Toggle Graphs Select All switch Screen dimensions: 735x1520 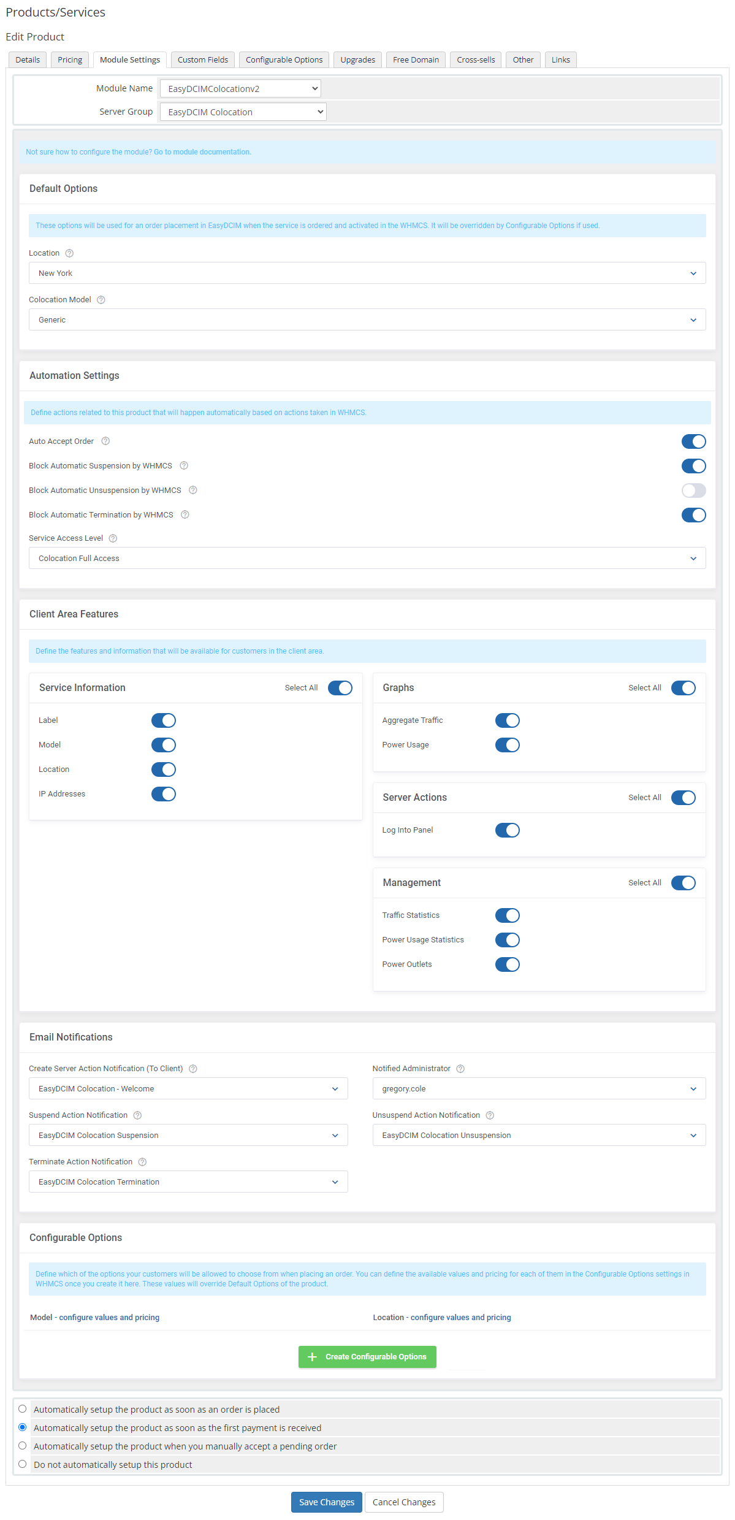pos(684,688)
